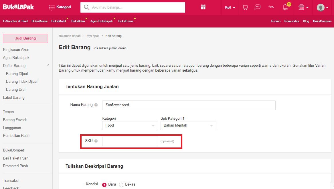Open the store lapak icon menu

[303, 7]
